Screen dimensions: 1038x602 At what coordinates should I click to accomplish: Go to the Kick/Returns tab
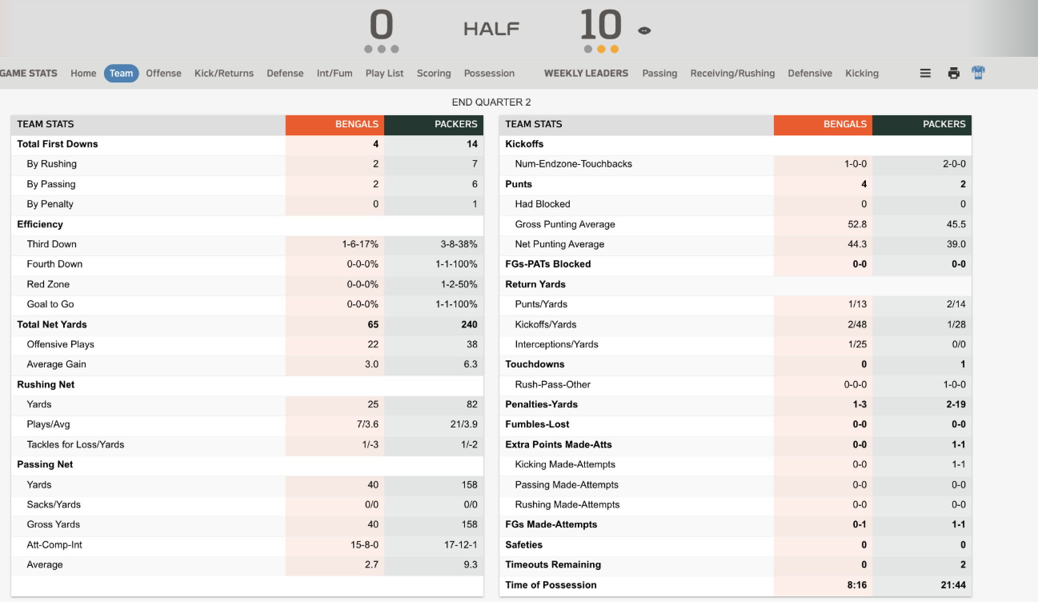(224, 73)
